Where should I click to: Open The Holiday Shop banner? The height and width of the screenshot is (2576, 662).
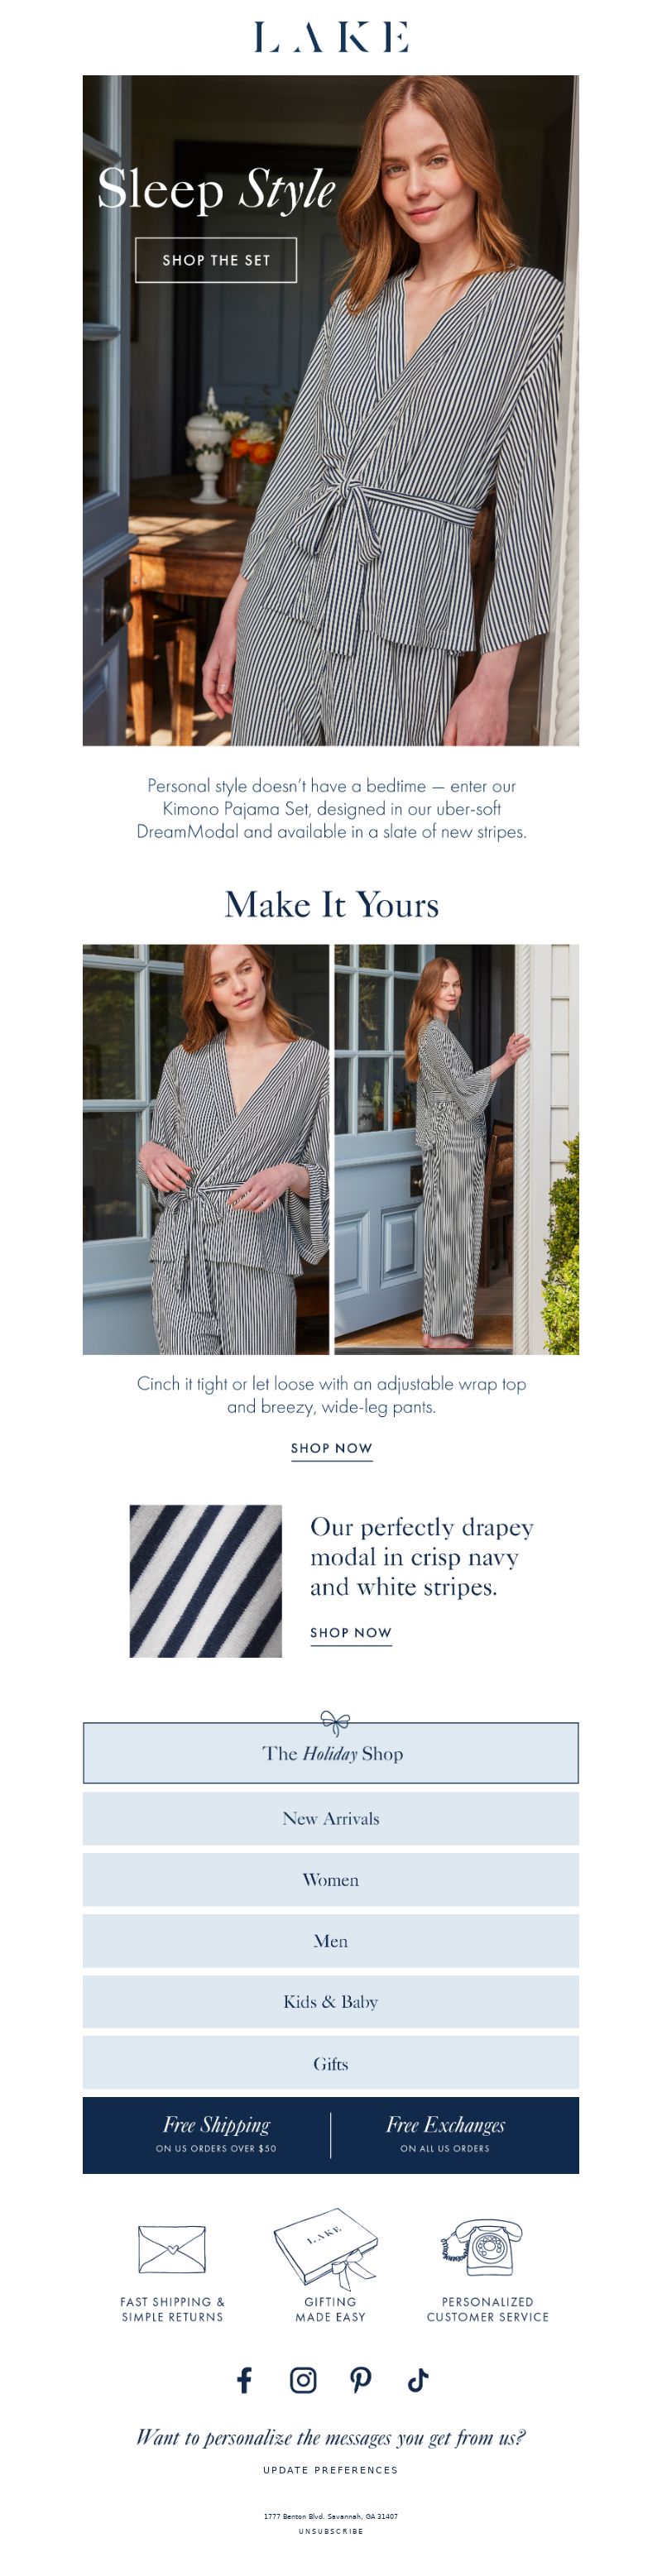tap(331, 1752)
